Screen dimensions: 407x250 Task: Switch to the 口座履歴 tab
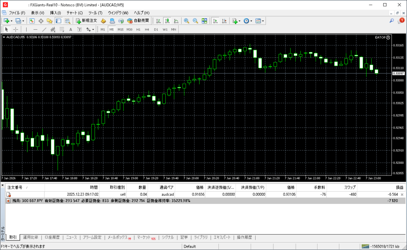pos(52,237)
